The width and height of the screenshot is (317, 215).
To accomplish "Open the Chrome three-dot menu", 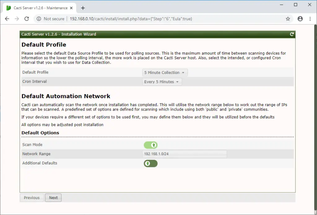I will tap(310, 19).
